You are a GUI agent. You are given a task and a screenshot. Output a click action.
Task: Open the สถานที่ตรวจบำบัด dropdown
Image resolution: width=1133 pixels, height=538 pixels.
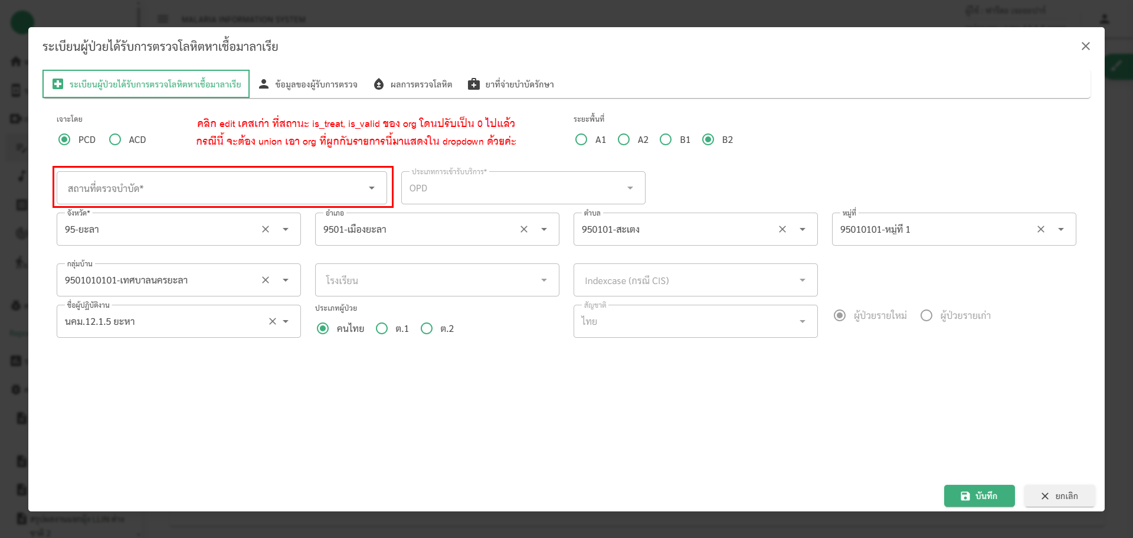221,188
